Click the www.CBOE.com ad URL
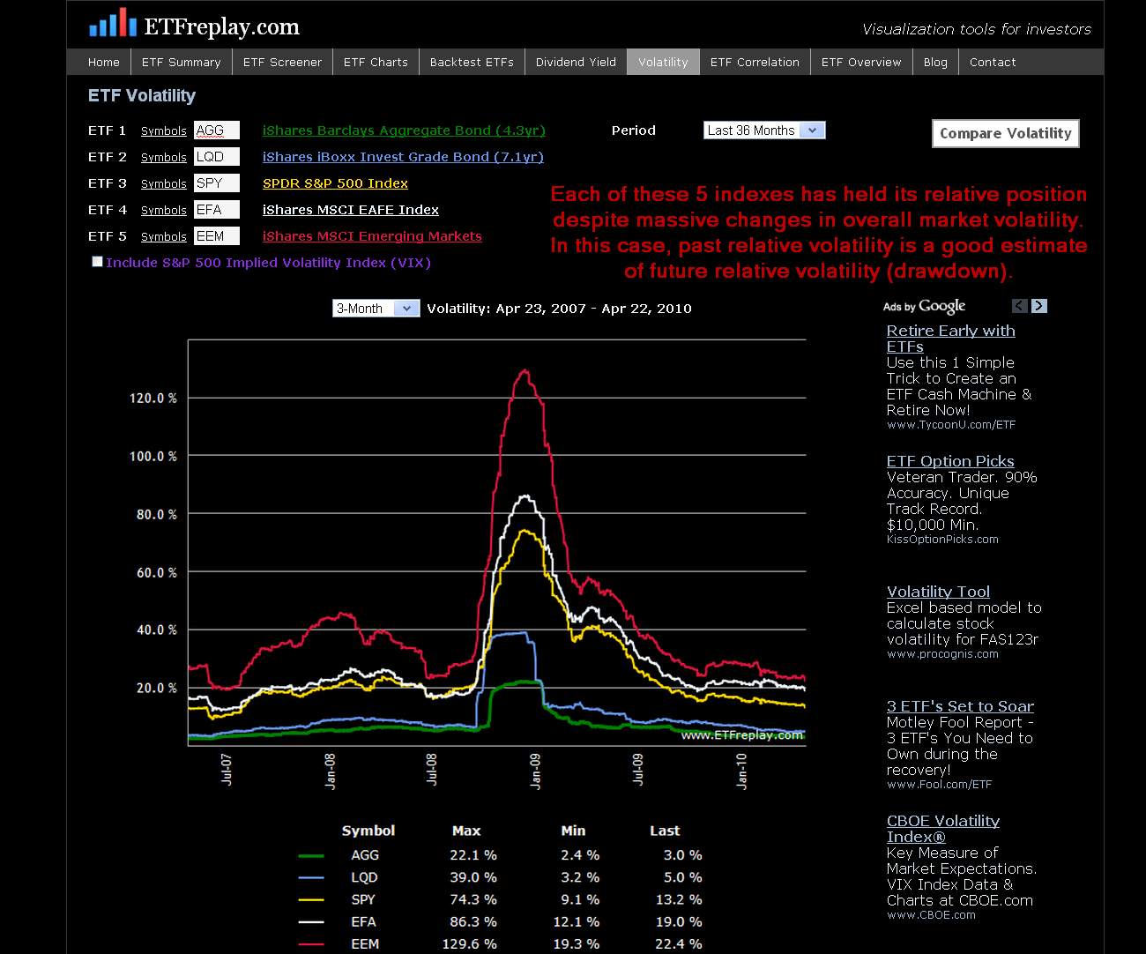The width and height of the screenshot is (1146, 954). point(931,915)
